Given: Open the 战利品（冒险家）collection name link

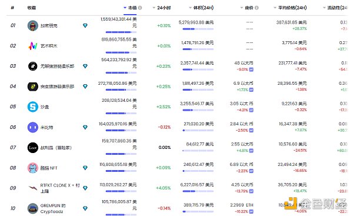Looking at the screenshot, I should [56, 148].
